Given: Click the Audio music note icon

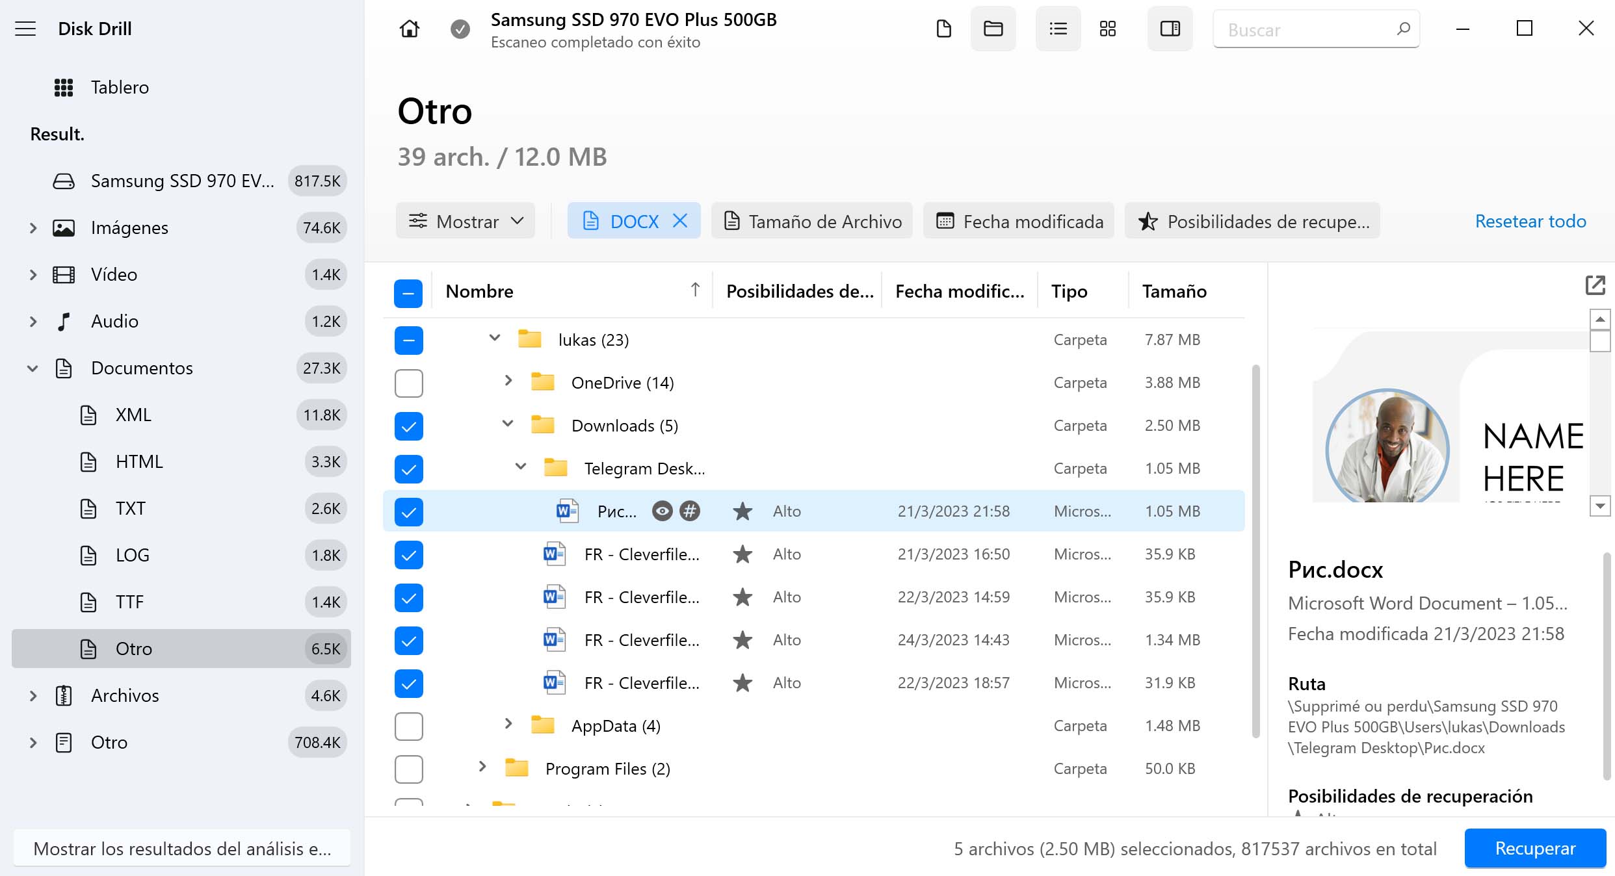Looking at the screenshot, I should pos(63,321).
